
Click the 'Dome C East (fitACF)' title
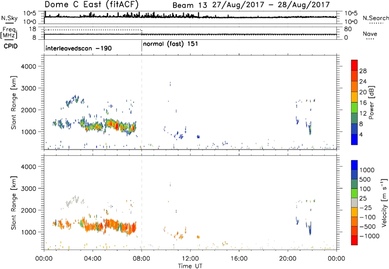(91, 5)
